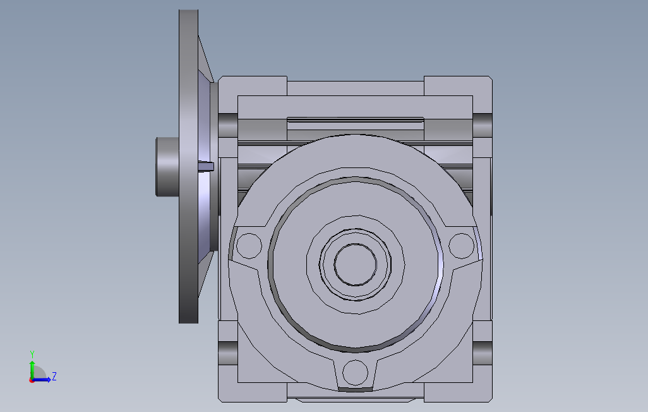Screen dimensions: 648x412
Task: Select the left bolt hole on the round cover
Action: pyautogui.click(x=249, y=245)
